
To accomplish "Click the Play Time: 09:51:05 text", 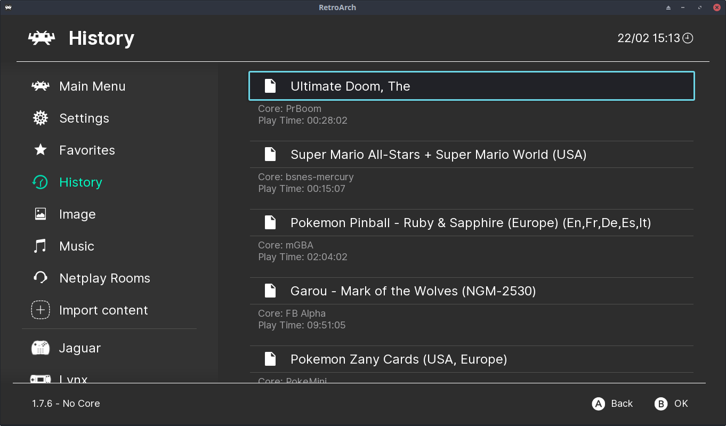I will [302, 325].
